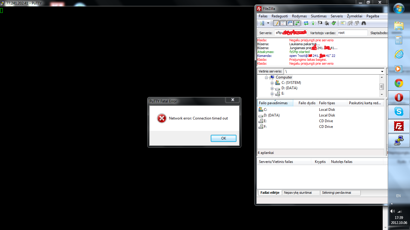Expand the E: drive tree node

[272, 94]
